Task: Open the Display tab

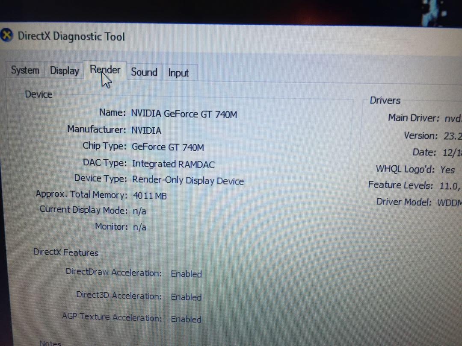Action: tap(64, 70)
